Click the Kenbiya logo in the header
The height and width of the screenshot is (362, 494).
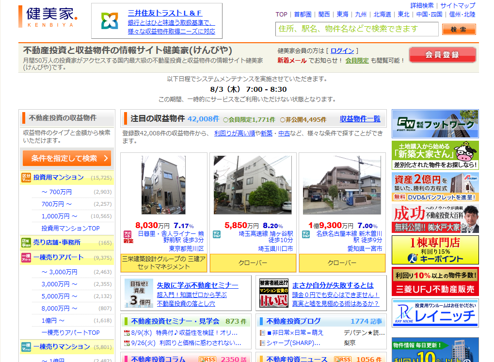click(x=48, y=16)
